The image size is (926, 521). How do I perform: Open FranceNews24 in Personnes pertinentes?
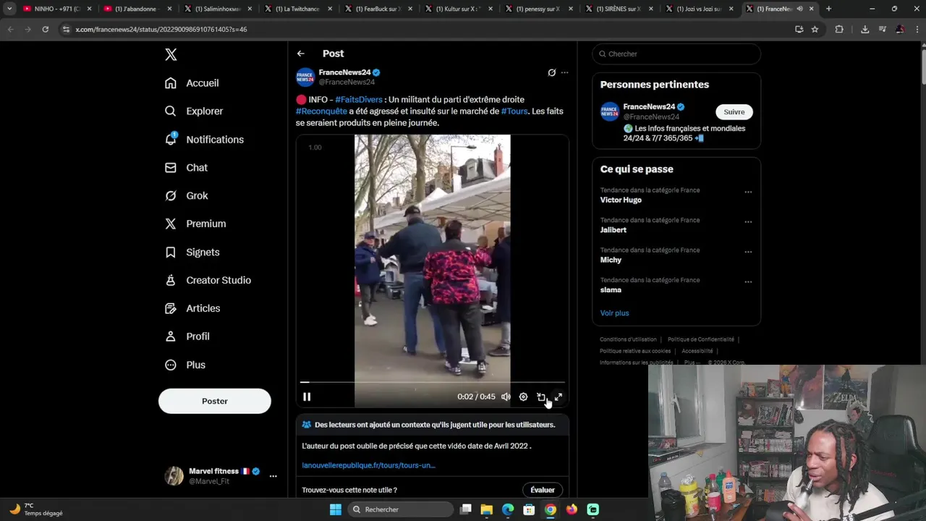pyautogui.click(x=649, y=107)
